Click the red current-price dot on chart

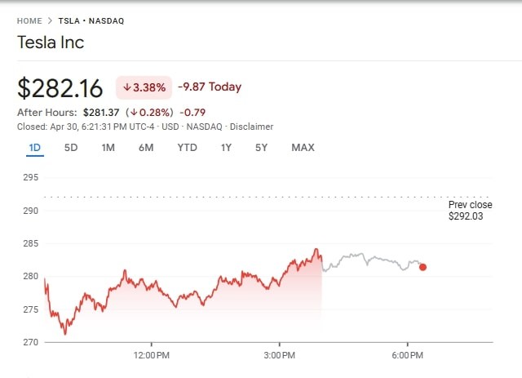click(422, 267)
